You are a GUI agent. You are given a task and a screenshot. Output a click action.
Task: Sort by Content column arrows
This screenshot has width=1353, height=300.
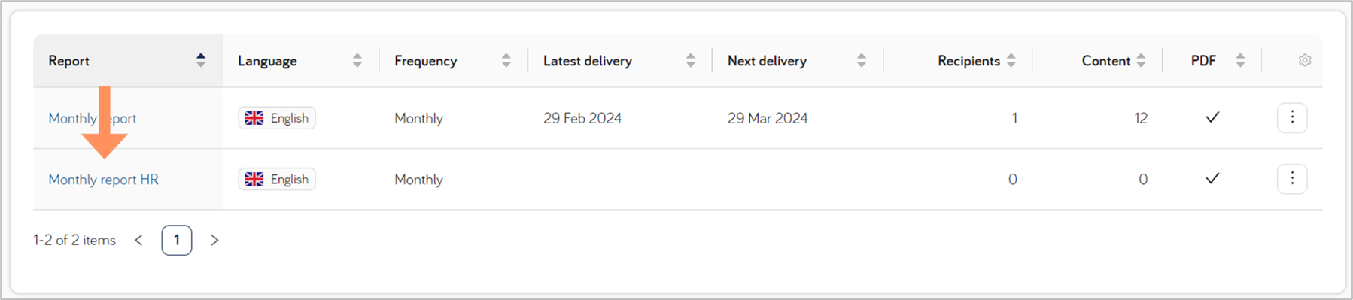tap(1142, 60)
